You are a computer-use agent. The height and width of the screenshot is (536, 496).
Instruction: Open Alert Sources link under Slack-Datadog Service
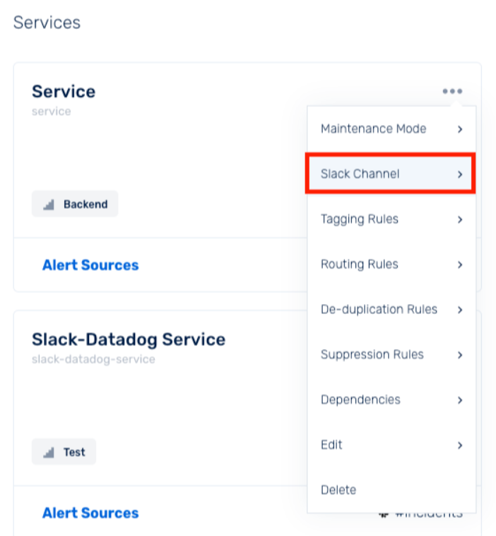(90, 513)
